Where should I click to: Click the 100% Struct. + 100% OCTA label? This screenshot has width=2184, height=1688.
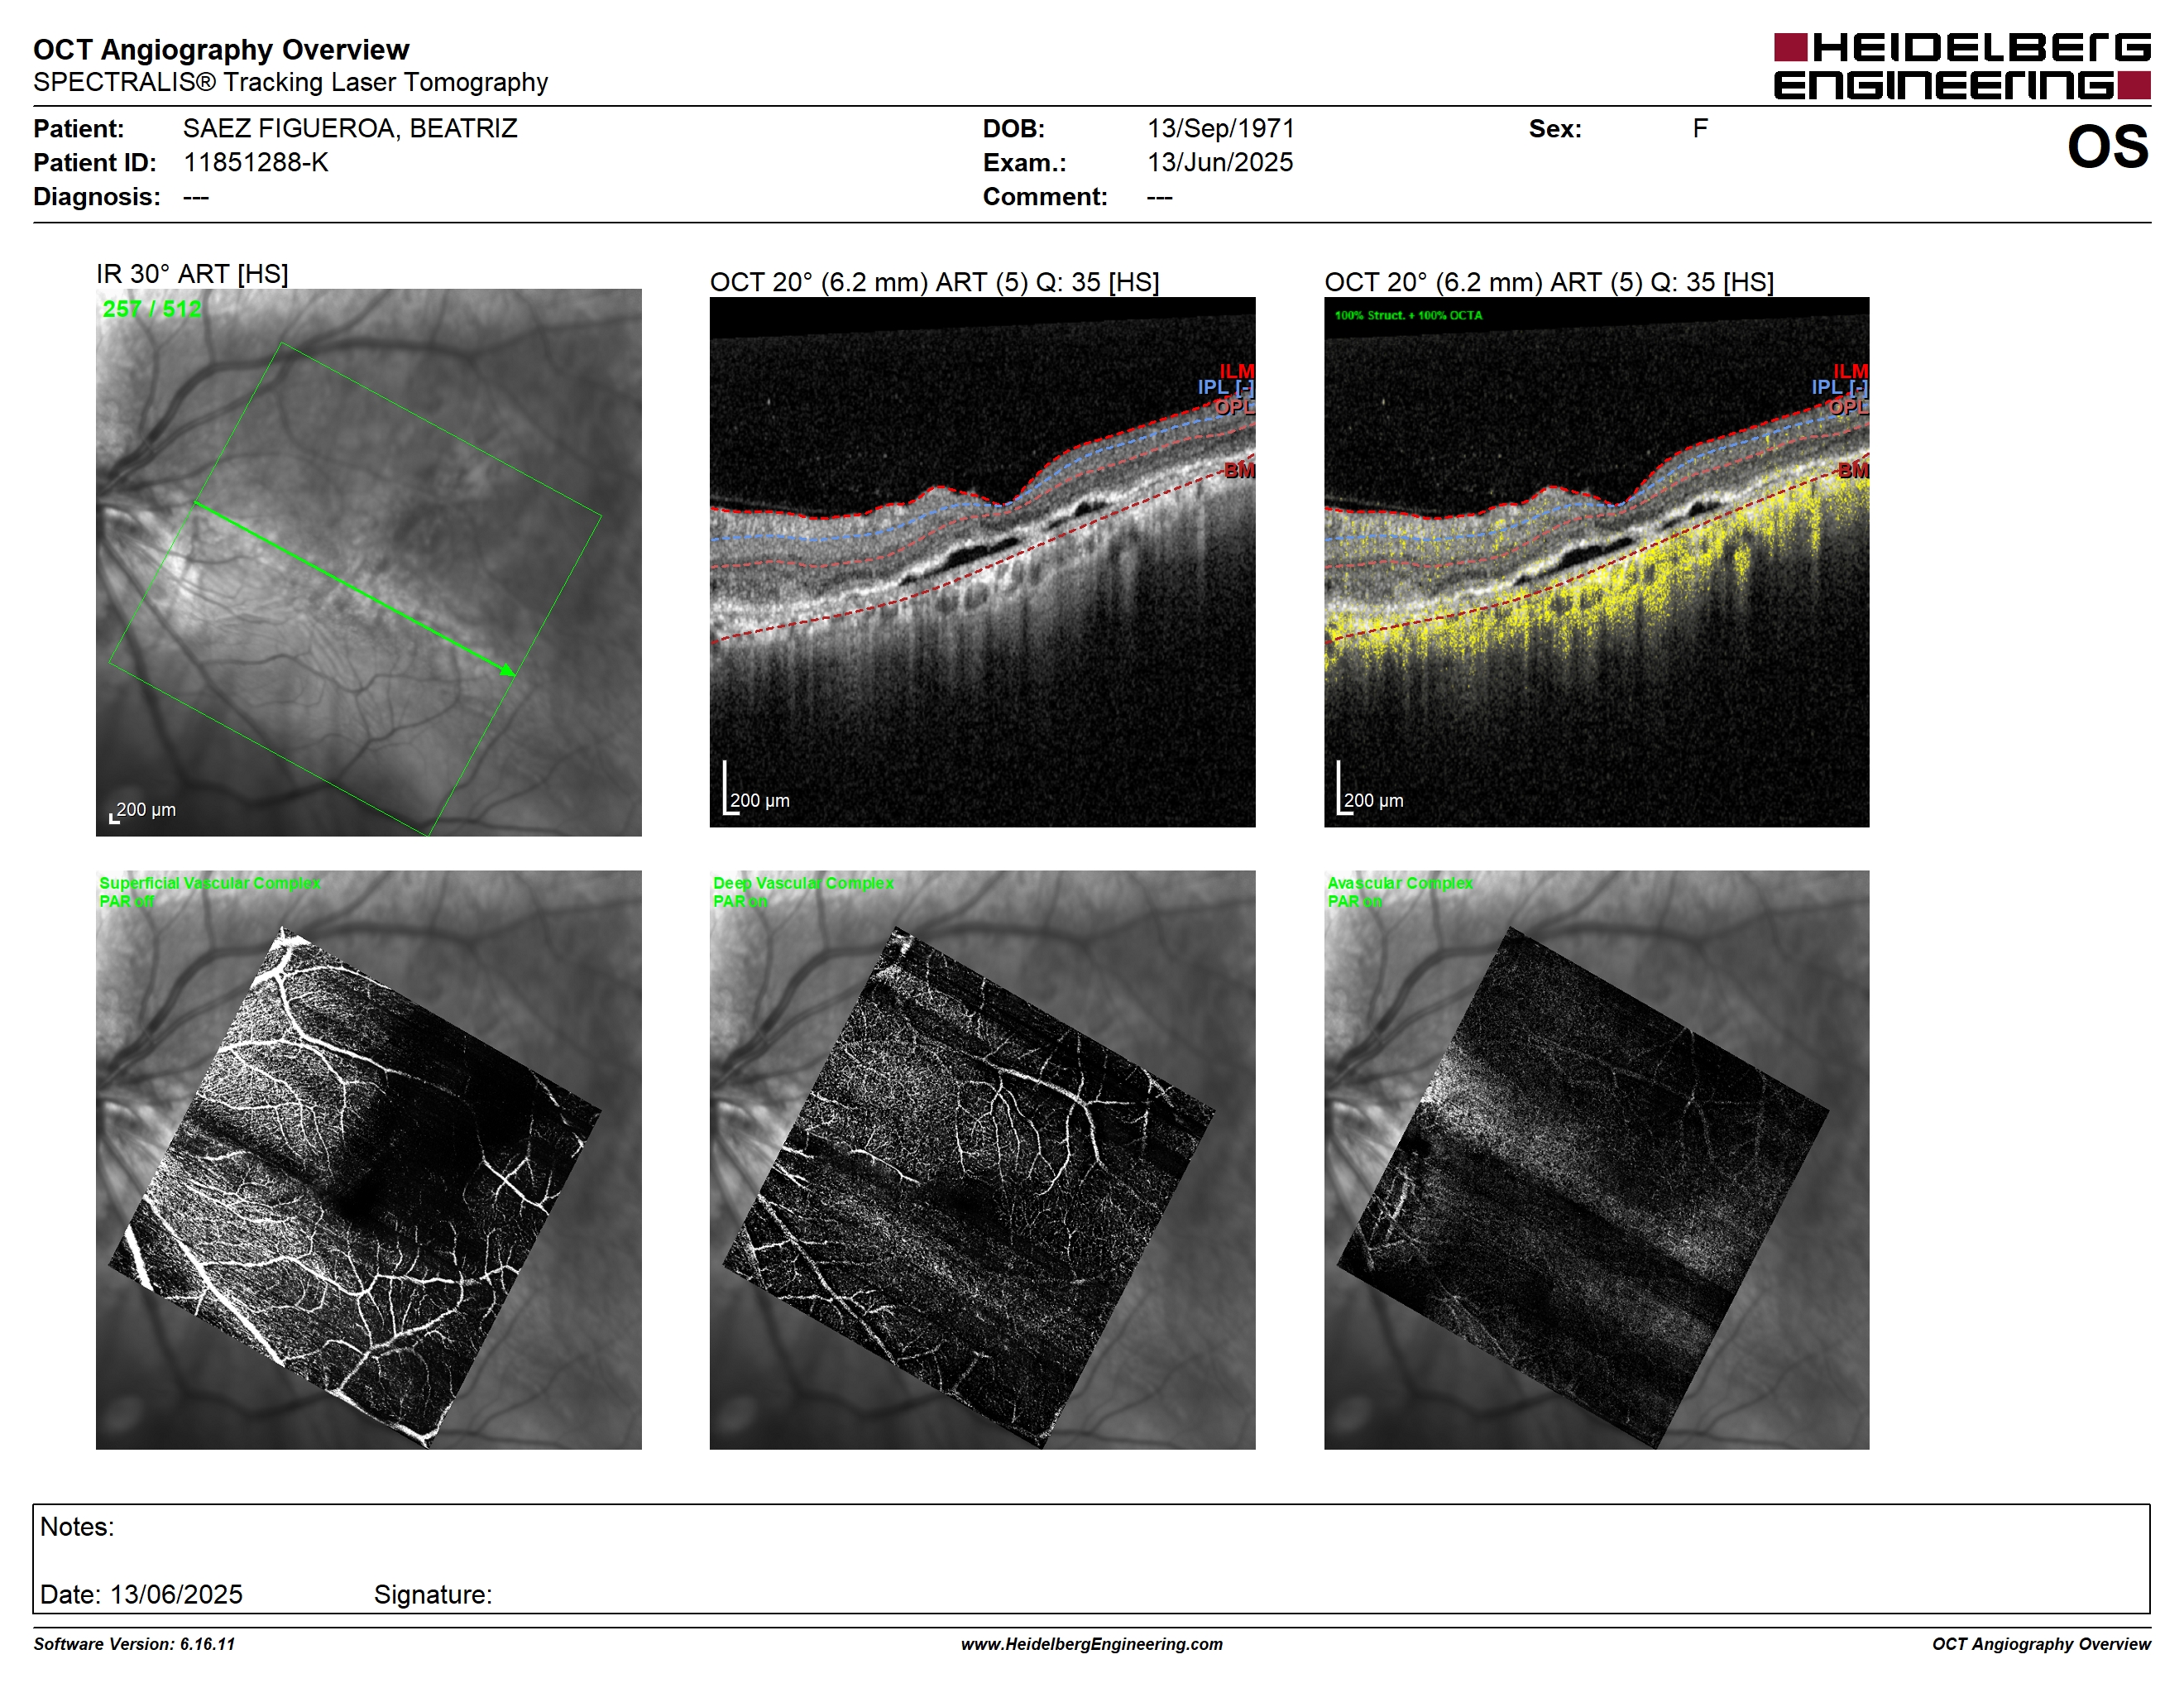(1408, 315)
